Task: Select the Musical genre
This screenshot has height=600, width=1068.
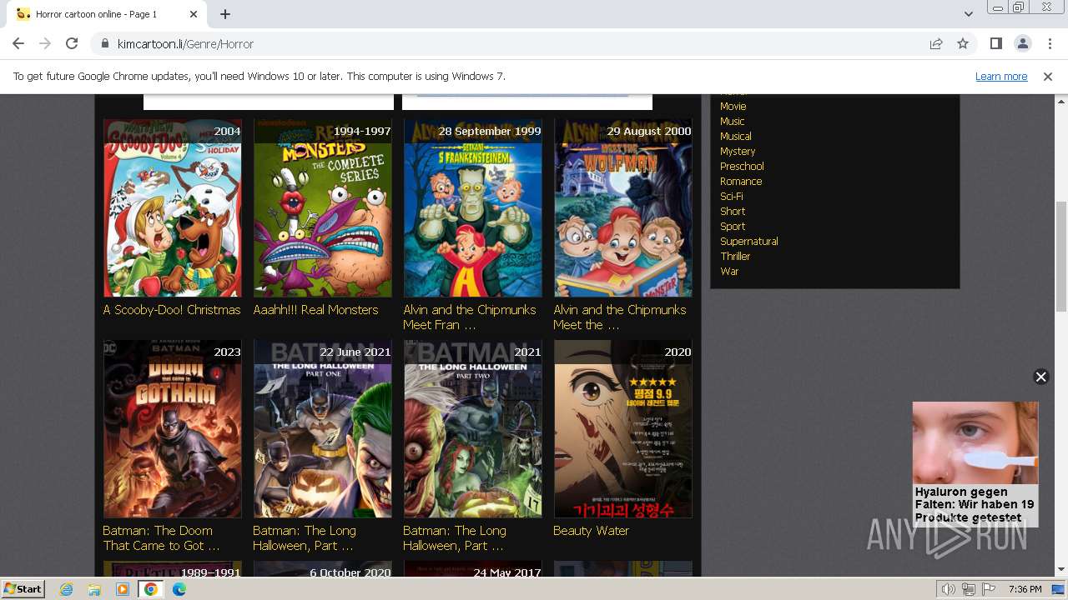Action: point(736,136)
